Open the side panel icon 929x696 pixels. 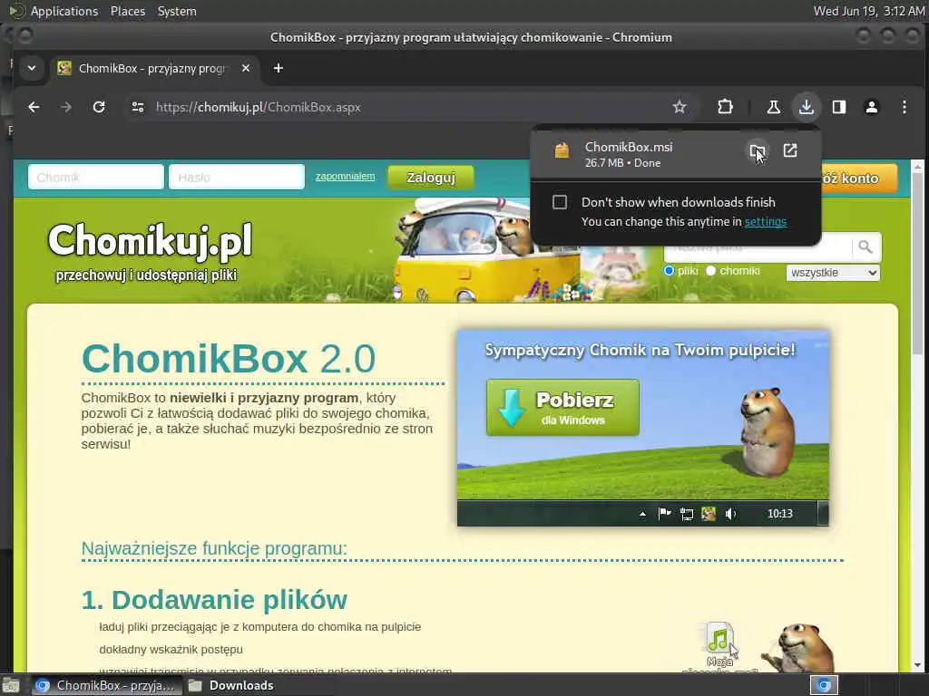839,107
